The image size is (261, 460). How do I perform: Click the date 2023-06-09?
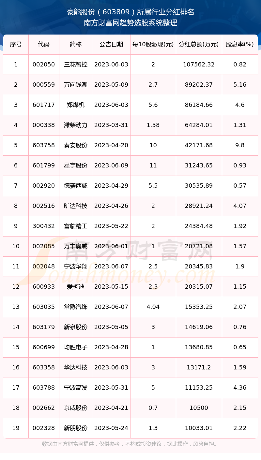pyautogui.click(x=111, y=165)
